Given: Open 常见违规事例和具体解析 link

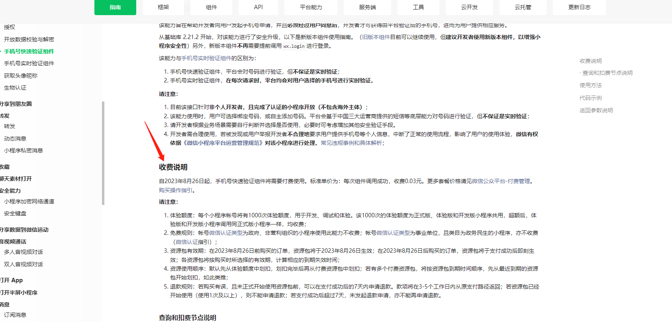Looking at the screenshot, I should coord(351,143).
